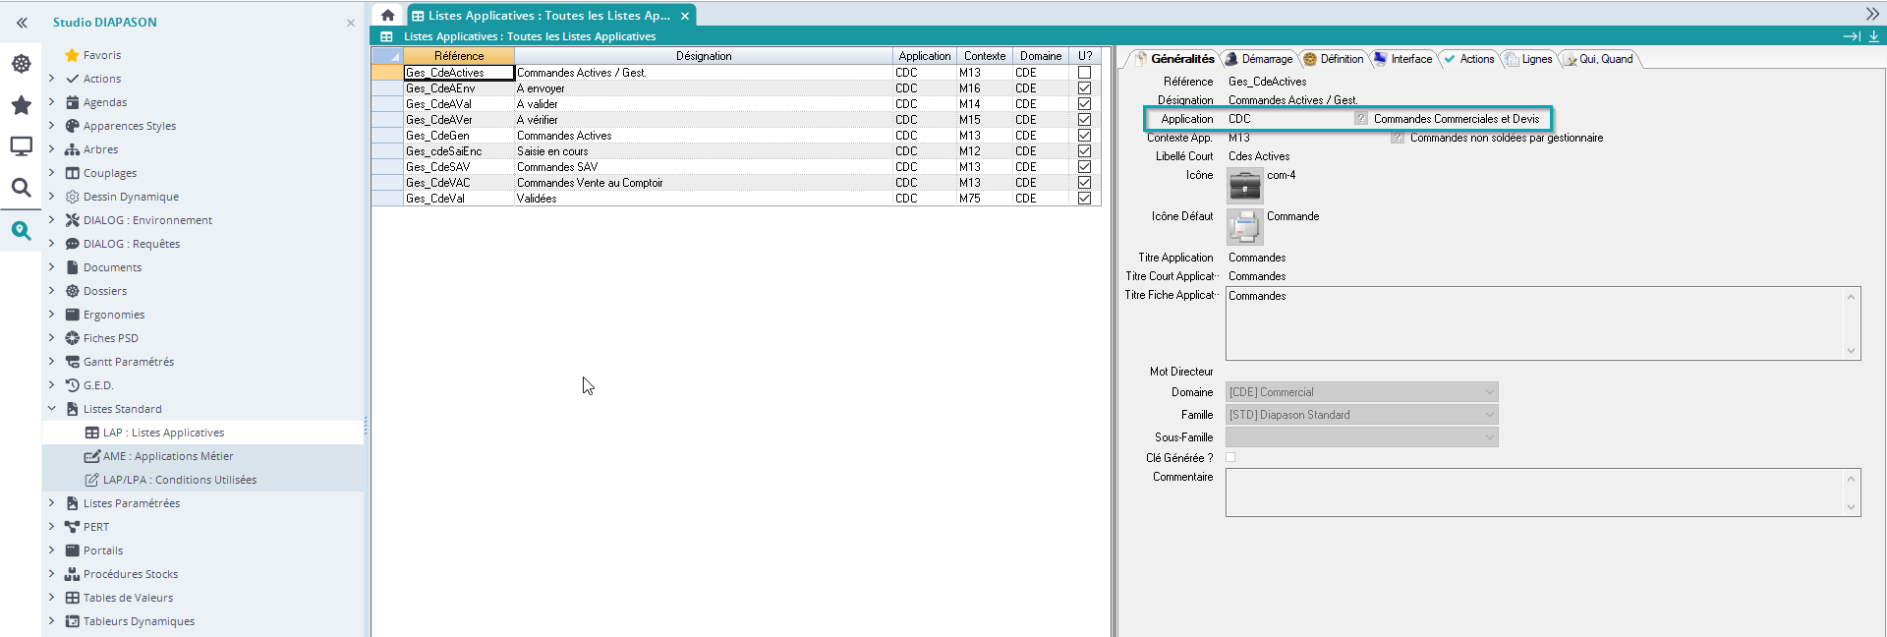Screen dimensions: 1887x637
Task: Click the star favorites icon in left rail
Action: (21, 105)
